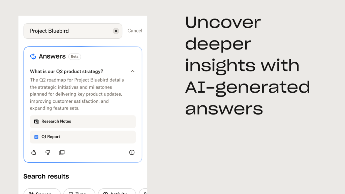Open the Activity filter dropdown
The width and height of the screenshot is (345, 194).
117,192
